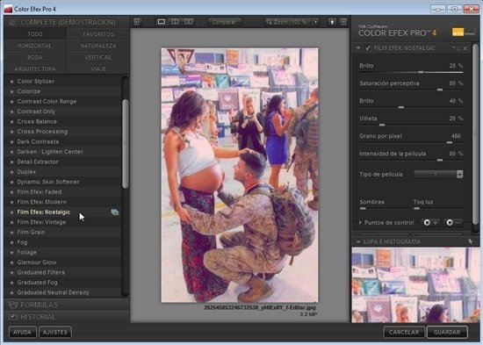Hide the right adjustments panel icon

coord(343,22)
